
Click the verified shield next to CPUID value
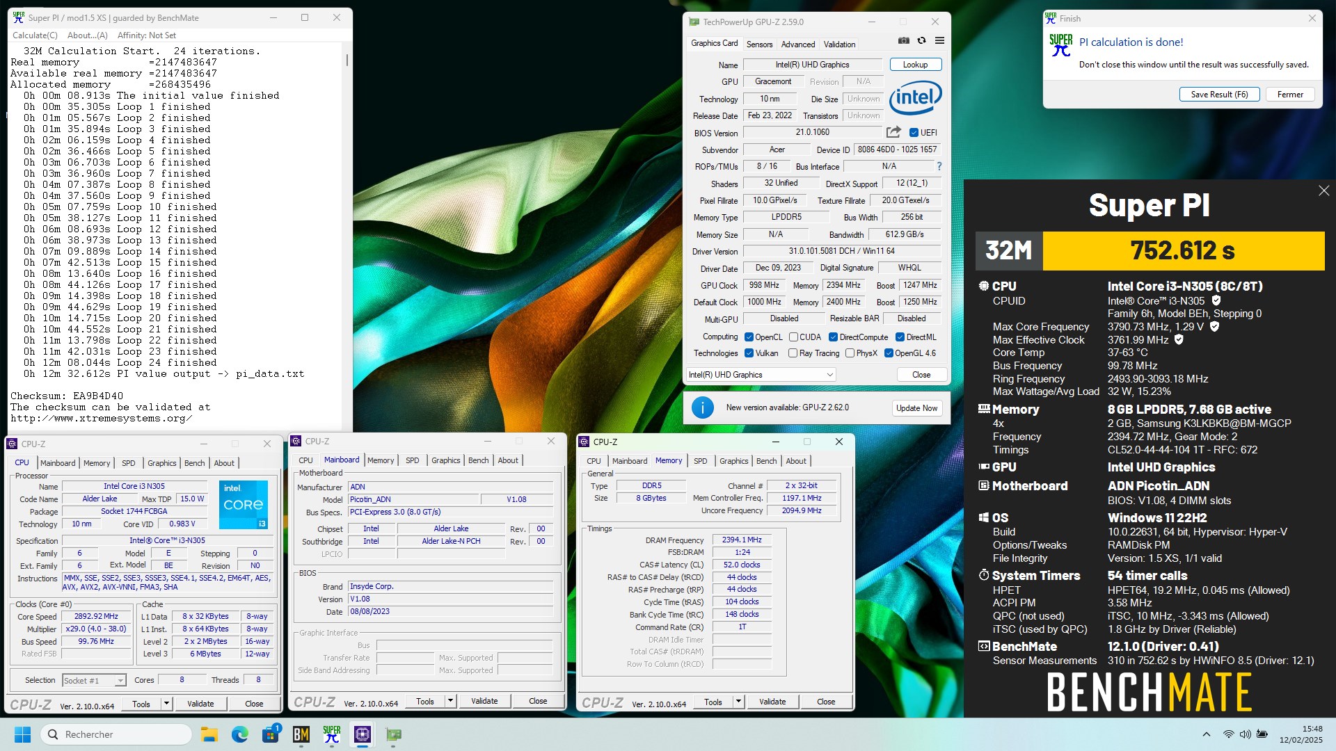tap(1216, 300)
